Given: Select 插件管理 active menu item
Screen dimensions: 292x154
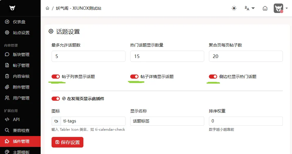Looking at the screenshot, I should pyautogui.click(x=20, y=141).
